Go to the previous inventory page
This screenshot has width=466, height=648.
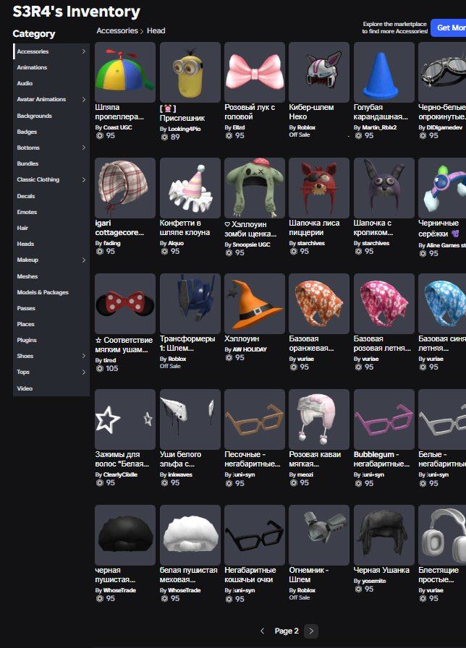click(262, 631)
